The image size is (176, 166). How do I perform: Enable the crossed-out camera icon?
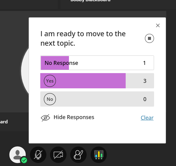(x=58, y=155)
